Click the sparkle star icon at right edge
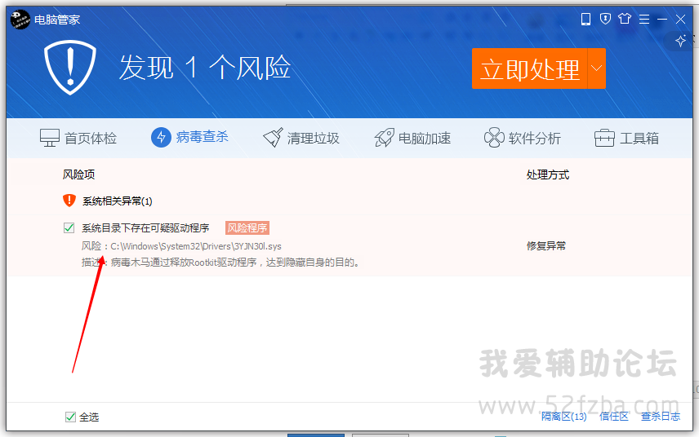 coord(680,41)
